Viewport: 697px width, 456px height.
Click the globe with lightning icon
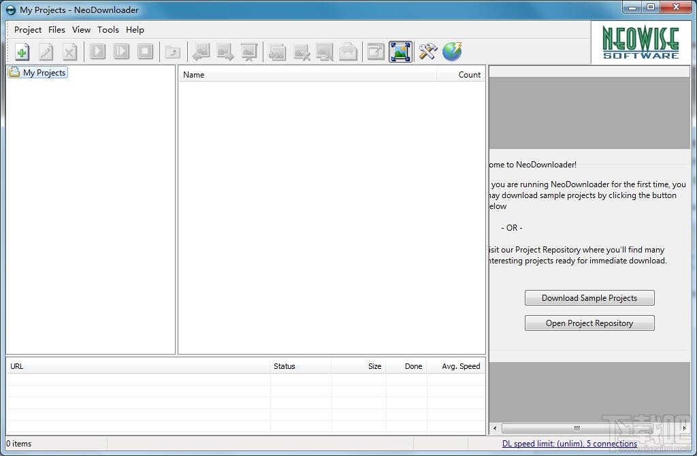coord(452,52)
